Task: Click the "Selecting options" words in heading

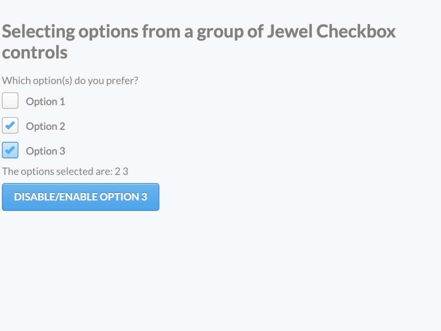Action: point(71,32)
